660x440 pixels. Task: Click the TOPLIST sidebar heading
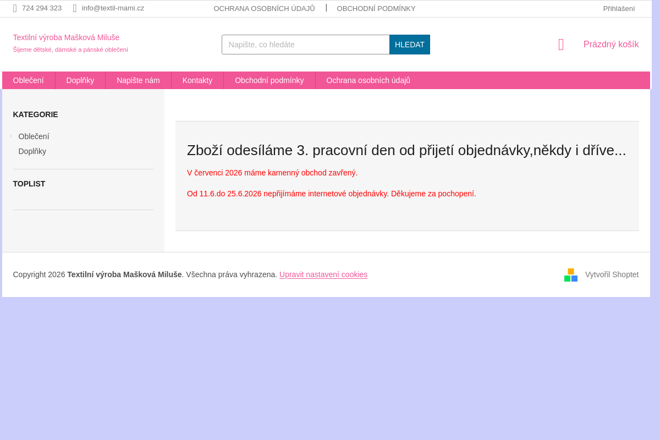click(29, 184)
